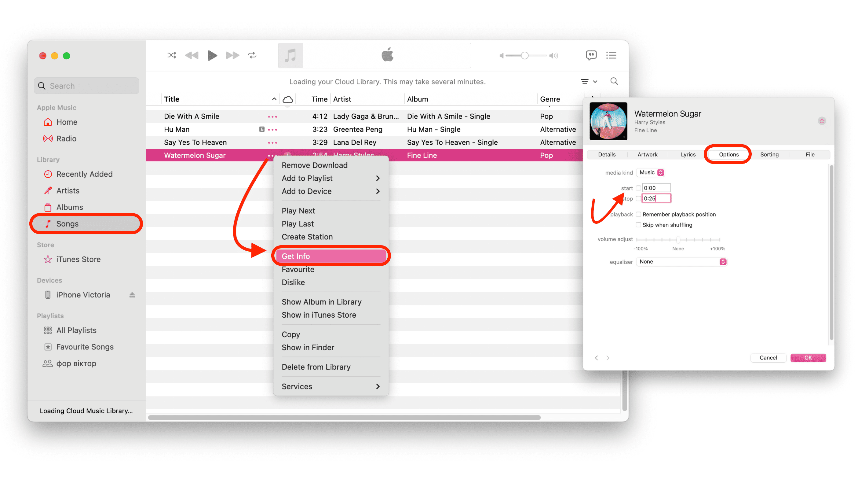The width and height of the screenshot is (858, 483).
Task: Open the lyrics speech bubble icon
Action: [591, 55]
